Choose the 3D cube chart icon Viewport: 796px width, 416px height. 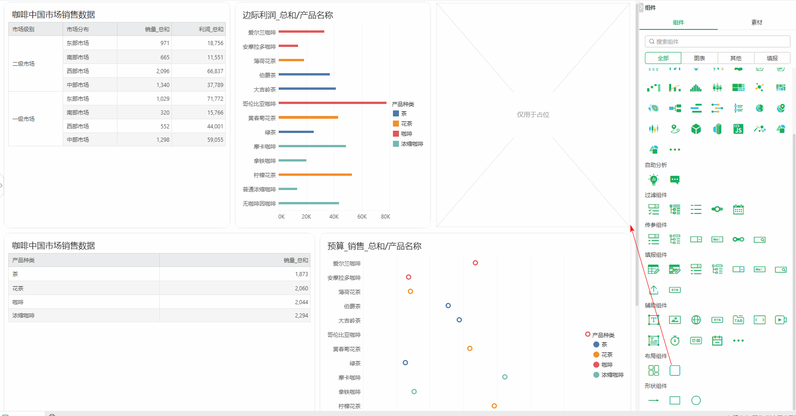click(x=696, y=129)
